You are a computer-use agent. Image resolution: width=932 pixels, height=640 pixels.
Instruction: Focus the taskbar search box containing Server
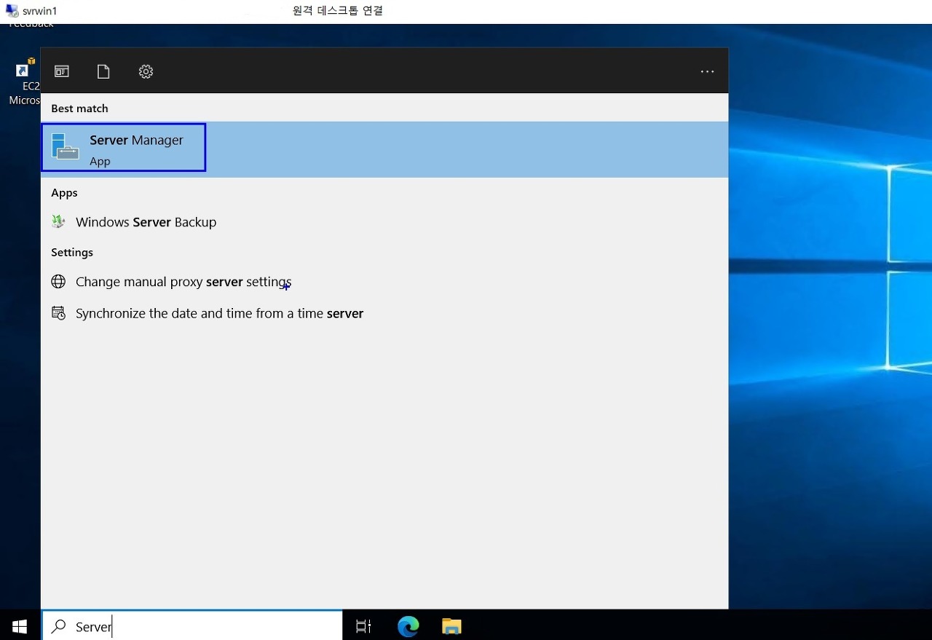coord(192,625)
